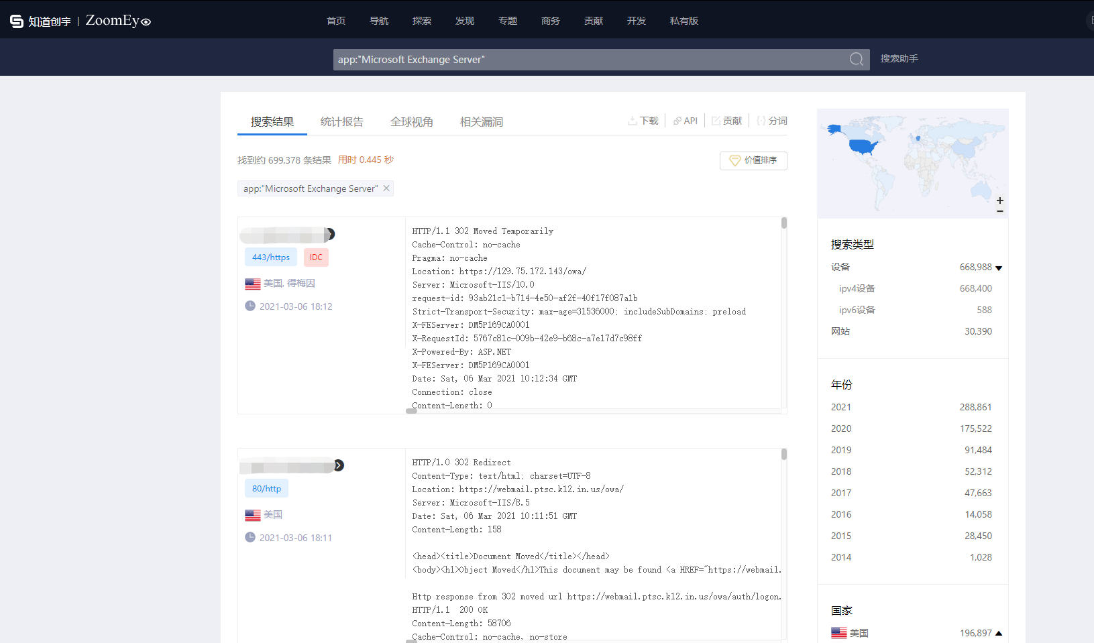Click 美国, 得梅因 location link
The height and width of the screenshot is (643, 1094).
[x=289, y=284]
